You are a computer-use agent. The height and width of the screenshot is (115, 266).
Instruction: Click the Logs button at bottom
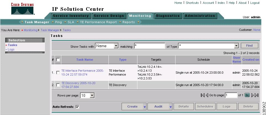pyautogui.click(x=227, y=106)
